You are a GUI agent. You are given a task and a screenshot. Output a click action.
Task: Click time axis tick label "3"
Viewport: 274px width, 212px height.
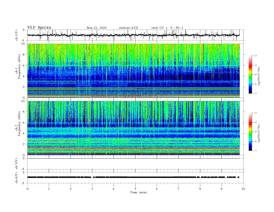point(92,189)
